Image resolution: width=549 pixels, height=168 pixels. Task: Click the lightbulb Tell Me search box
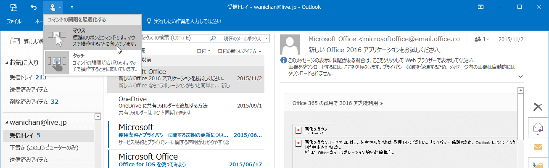[184, 21]
